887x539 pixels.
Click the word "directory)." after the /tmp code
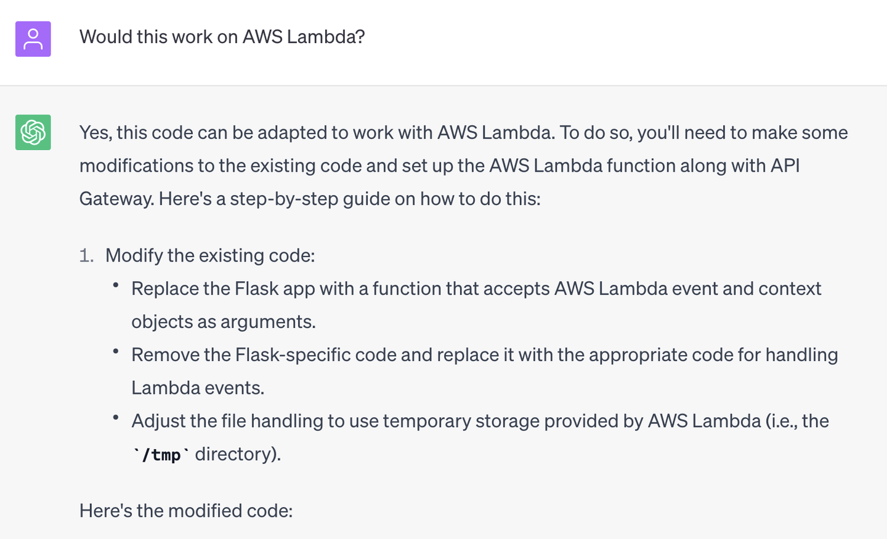click(238, 454)
